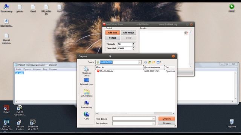
Task: Select the green play-button desktop icon at top right
Action: 232,8
